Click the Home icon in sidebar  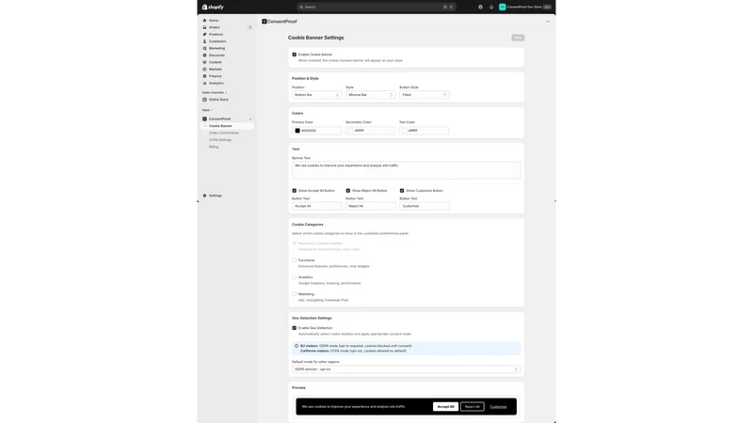tap(204, 20)
